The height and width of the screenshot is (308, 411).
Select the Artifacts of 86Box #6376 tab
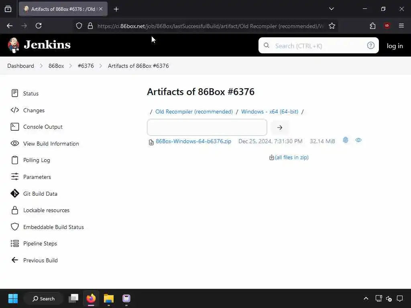63,9
